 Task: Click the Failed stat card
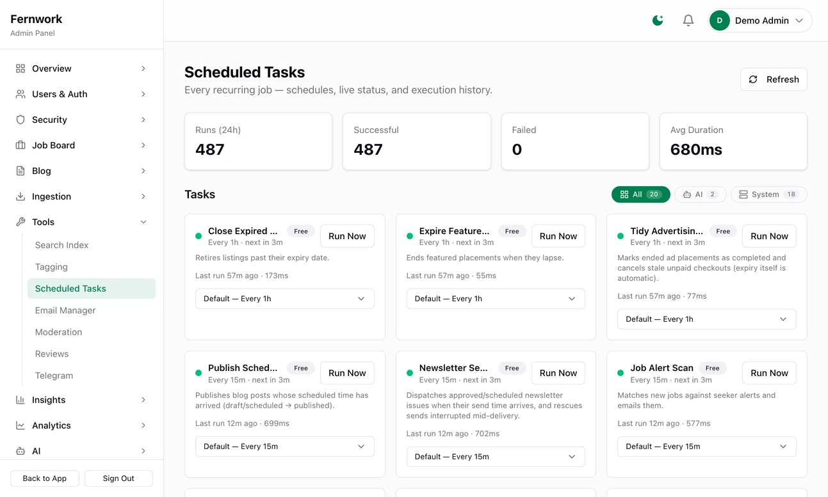pos(575,141)
